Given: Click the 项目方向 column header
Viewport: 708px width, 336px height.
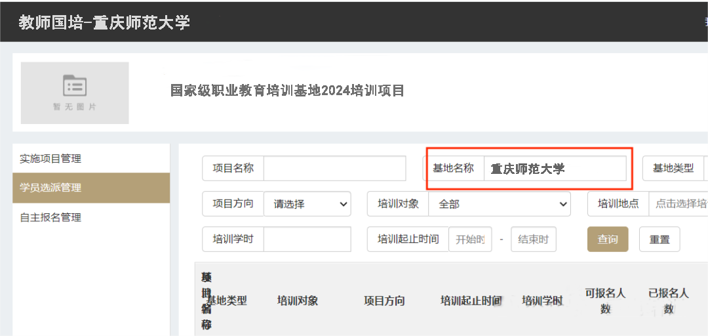Looking at the screenshot, I should point(384,301).
